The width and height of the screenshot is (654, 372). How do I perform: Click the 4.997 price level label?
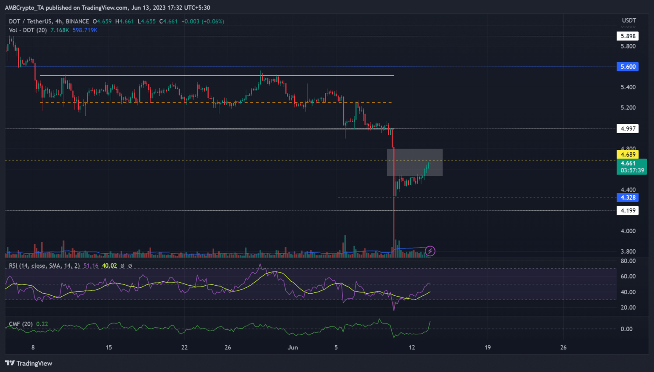[628, 129]
